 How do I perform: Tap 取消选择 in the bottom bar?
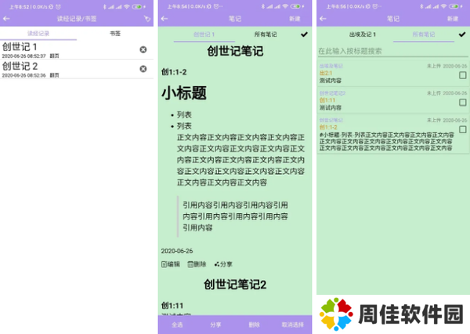click(x=292, y=325)
